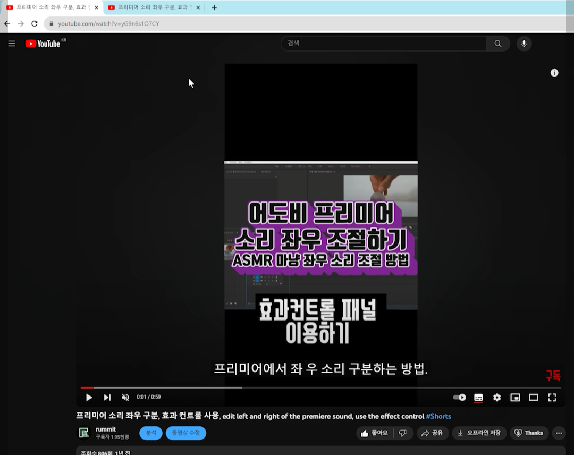Click the blue 분석 analytics button
Screen dimensions: 574x455
pos(151,433)
